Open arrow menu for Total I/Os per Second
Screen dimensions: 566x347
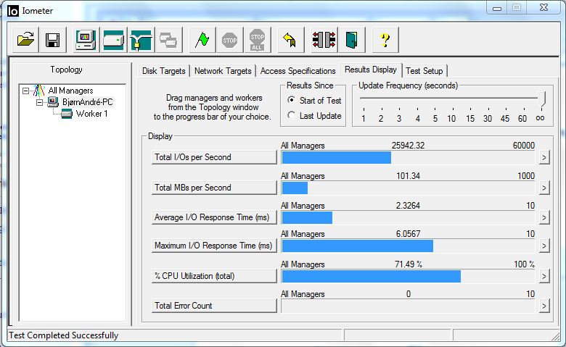544,157
